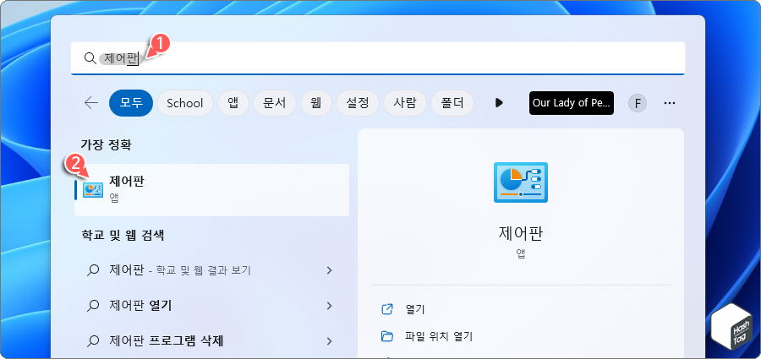Select the 제어판 프로그램 삭제 search suggestion
This screenshot has width=761, height=359.
211,341
